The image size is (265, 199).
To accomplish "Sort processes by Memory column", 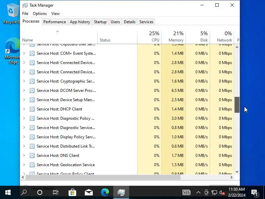I will tap(174, 37).
